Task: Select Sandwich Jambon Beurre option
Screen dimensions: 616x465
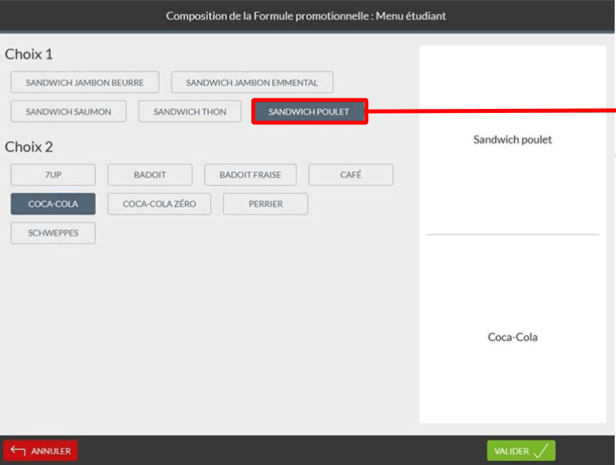Action: click(85, 82)
